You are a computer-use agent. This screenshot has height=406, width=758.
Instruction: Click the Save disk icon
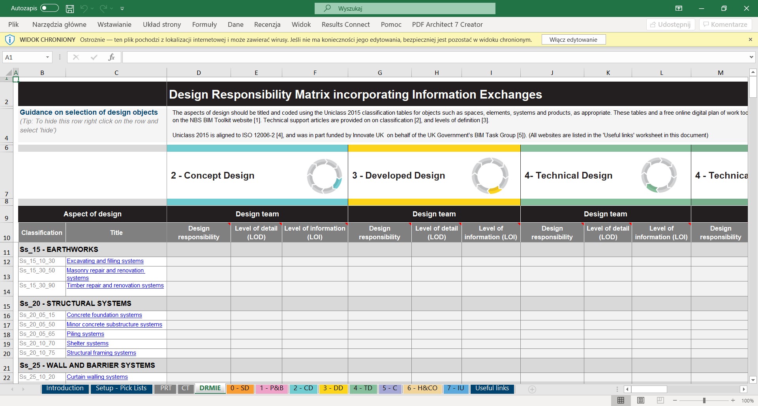tap(70, 8)
